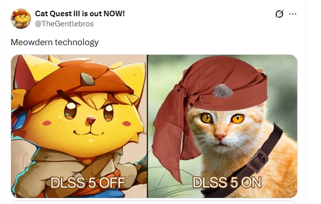Click the card outline below the images
This screenshot has width=321, height=204.
(x=154, y=202)
